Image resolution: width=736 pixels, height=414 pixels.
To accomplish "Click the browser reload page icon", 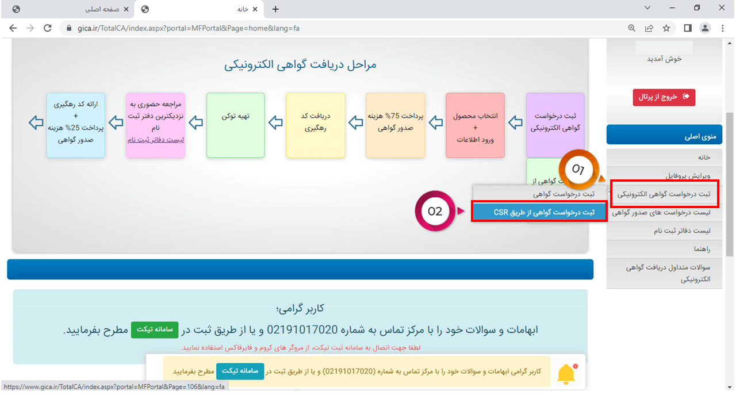I will (x=48, y=28).
